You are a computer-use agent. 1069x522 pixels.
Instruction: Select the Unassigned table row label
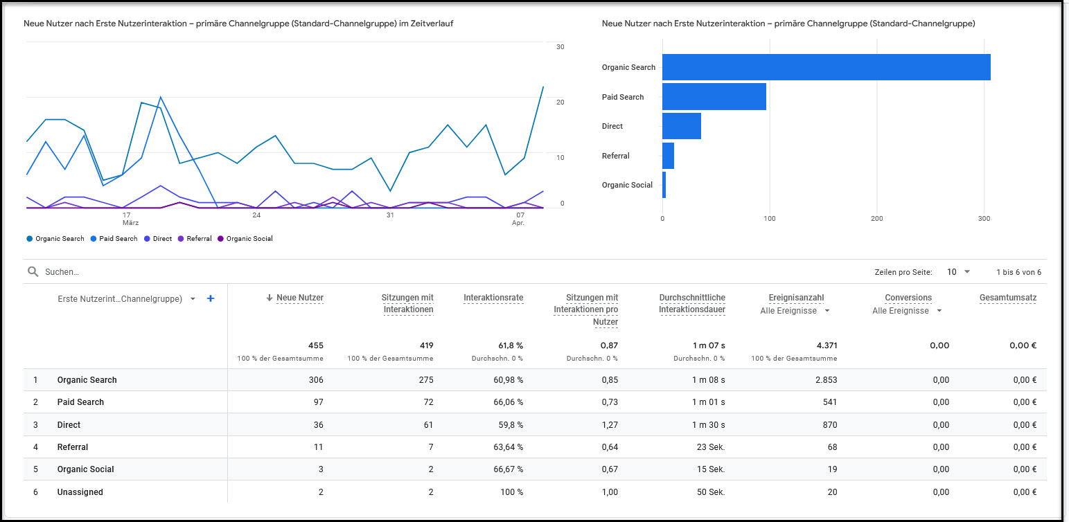coord(80,492)
